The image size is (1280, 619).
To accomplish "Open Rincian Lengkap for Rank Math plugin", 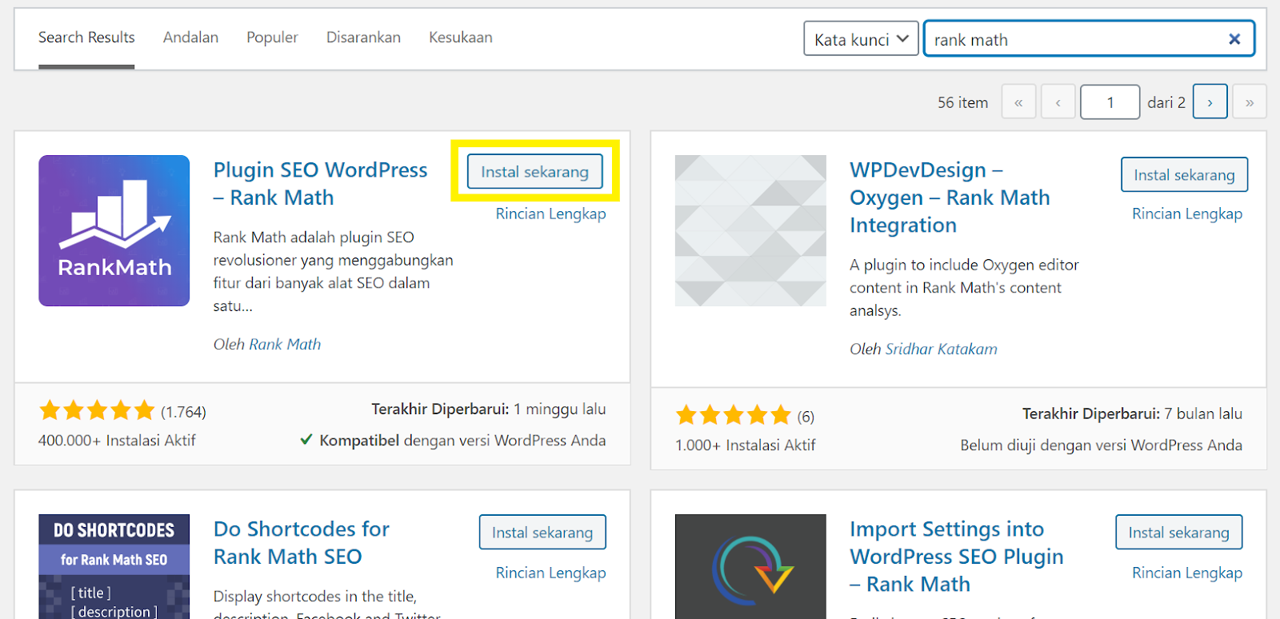I will point(550,214).
